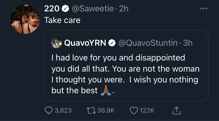Click QuavoYRN's verified checkmark badge

click(x=112, y=43)
